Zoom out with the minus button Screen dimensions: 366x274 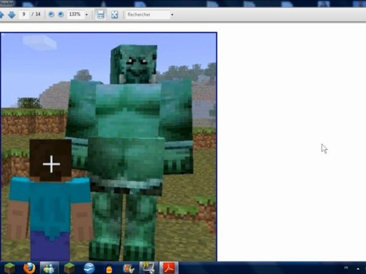[x=51, y=14]
